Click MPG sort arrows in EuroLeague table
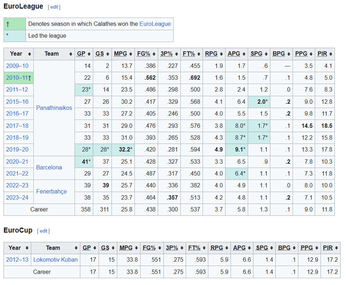346x285 pixels. 131,54
